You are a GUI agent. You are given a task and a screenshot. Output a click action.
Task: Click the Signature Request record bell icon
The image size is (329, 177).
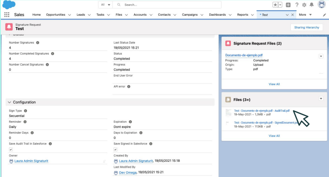tap(9, 27)
